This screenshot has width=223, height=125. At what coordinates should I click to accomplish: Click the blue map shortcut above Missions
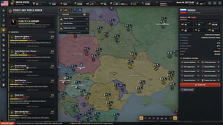75,10
